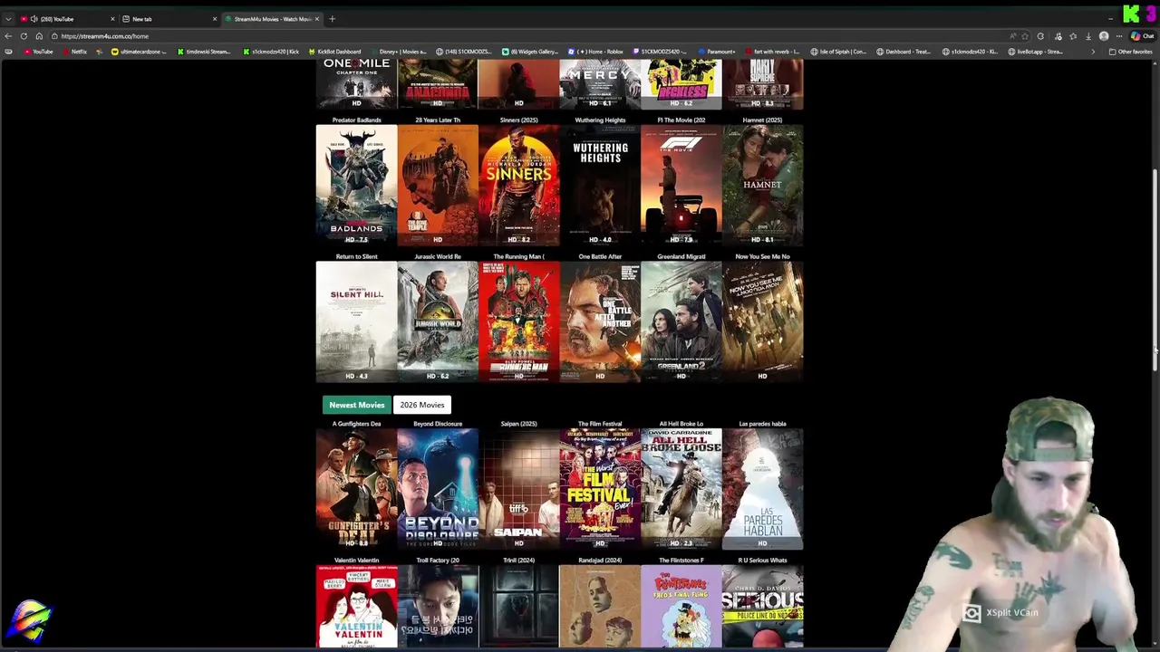Open The Running Man poster
The height and width of the screenshot is (652, 1160).
pos(519,321)
